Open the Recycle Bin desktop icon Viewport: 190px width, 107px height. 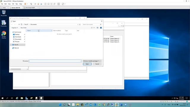(4, 13)
